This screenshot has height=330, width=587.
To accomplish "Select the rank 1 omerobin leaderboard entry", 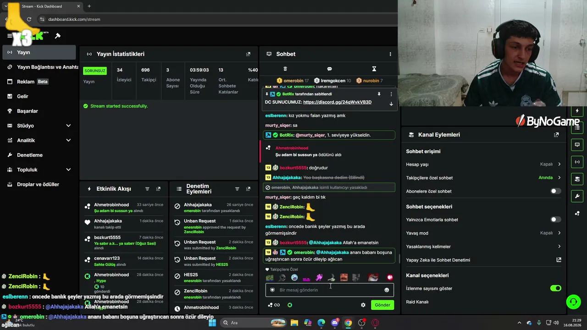I will (293, 81).
